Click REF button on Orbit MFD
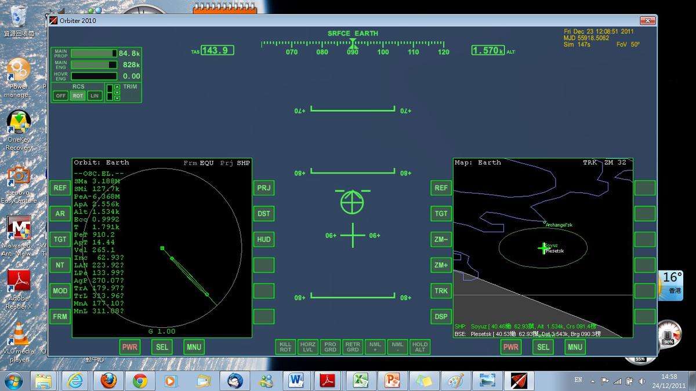696x391 pixels. click(x=60, y=188)
